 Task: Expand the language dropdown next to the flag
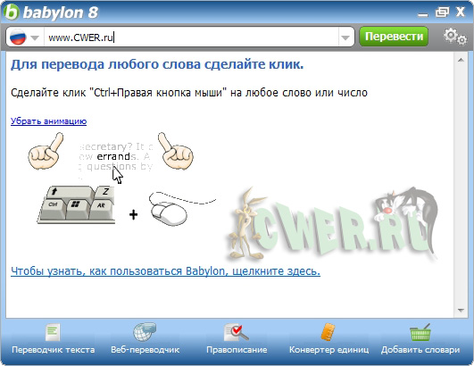tap(35, 37)
